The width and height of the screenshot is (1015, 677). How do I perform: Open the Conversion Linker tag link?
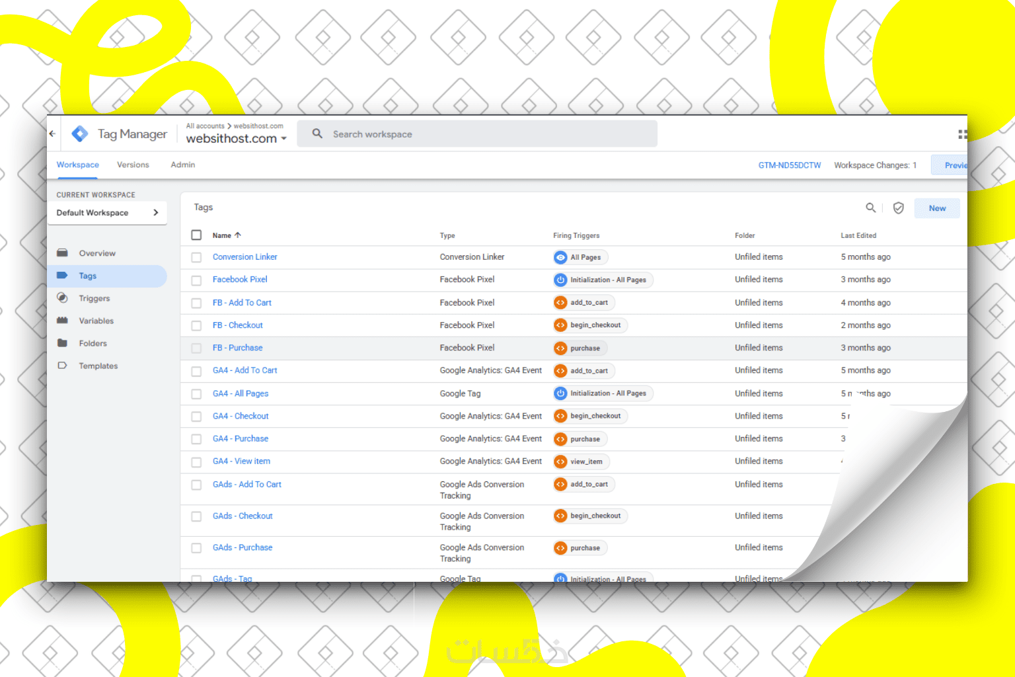245,257
